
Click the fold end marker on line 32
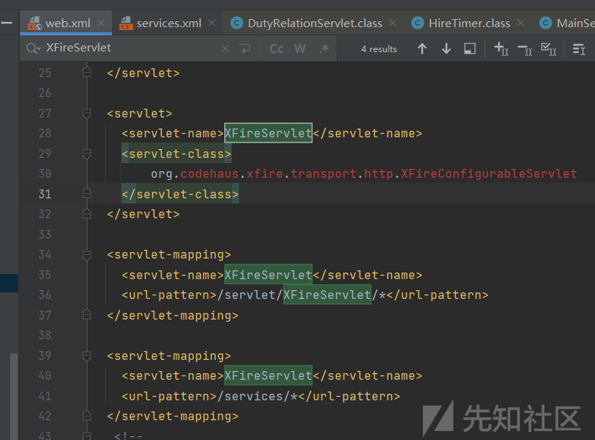pyautogui.click(x=87, y=214)
